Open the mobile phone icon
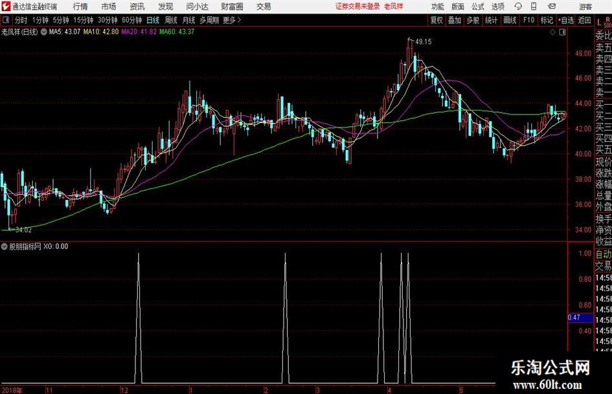Screen dimensions: 612x394 click(533, 6)
